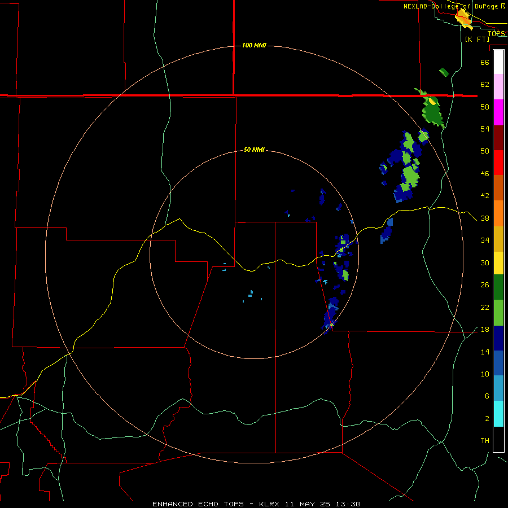Click the "13:30" timestamp
The image size is (508, 508).
349,504
